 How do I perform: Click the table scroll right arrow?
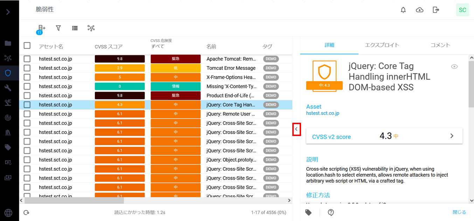pyautogui.click(x=289, y=200)
